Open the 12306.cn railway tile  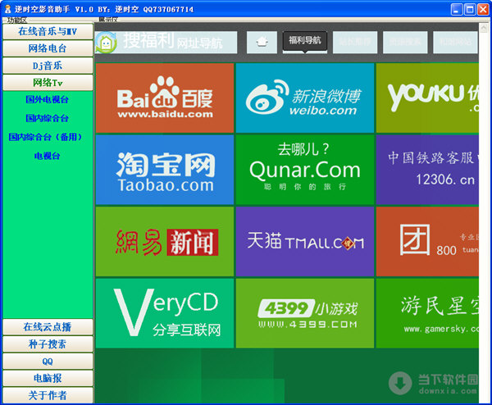click(x=427, y=170)
